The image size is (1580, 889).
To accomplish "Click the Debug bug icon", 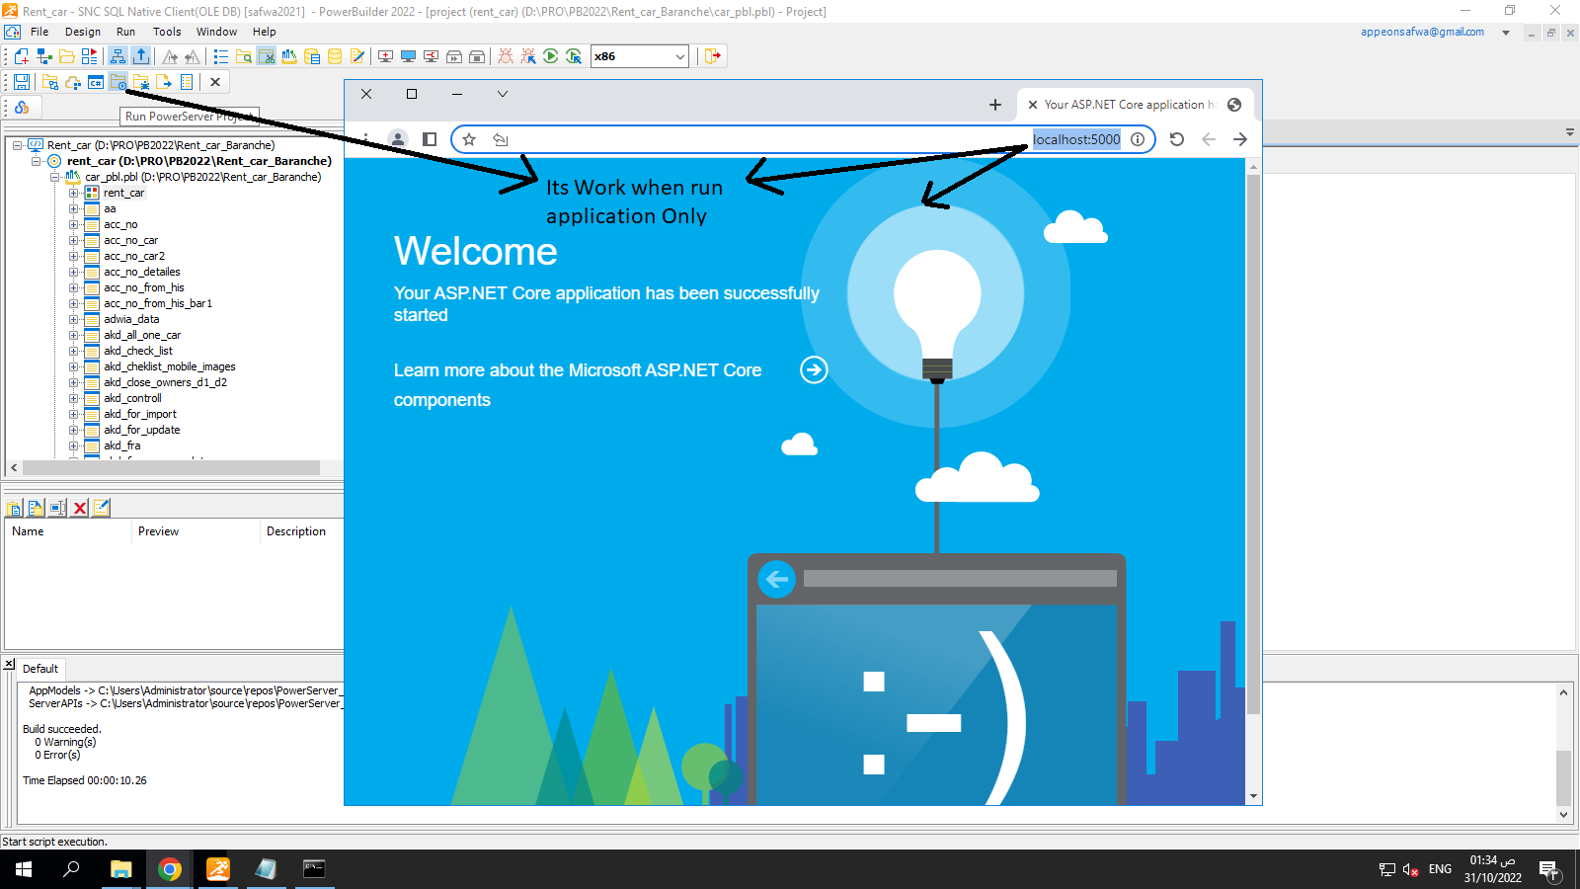I will tap(506, 56).
